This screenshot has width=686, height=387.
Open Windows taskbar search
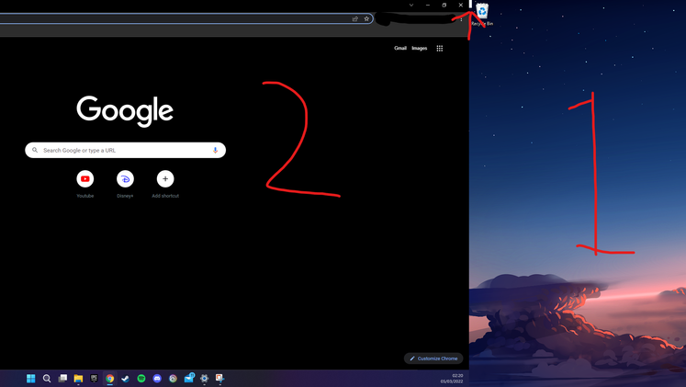pos(47,378)
